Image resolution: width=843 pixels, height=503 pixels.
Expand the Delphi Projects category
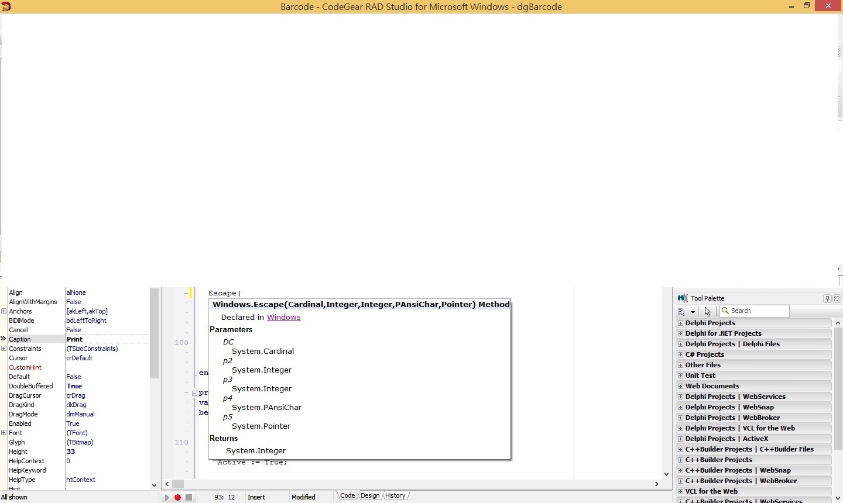[680, 323]
